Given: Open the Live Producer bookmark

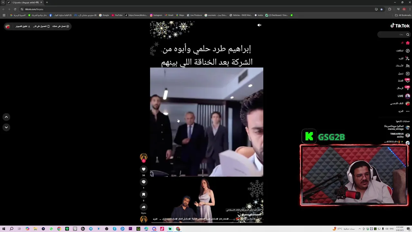Looking at the screenshot, I should pyautogui.click(x=194, y=15).
